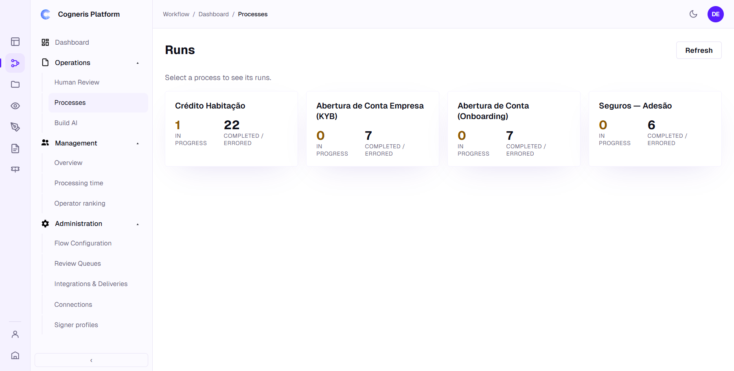Open Build AI menu item
Image resolution: width=734 pixels, height=371 pixels.
tap(98, 123)
